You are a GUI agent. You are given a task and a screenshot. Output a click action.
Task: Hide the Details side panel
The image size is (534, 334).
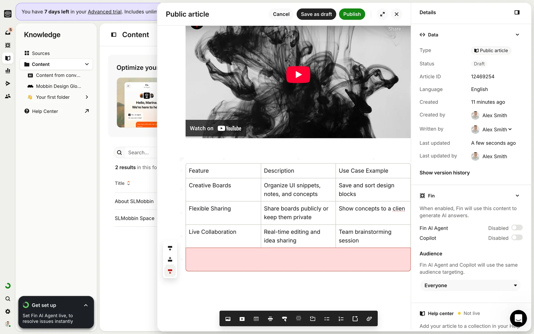pos(517,13)
